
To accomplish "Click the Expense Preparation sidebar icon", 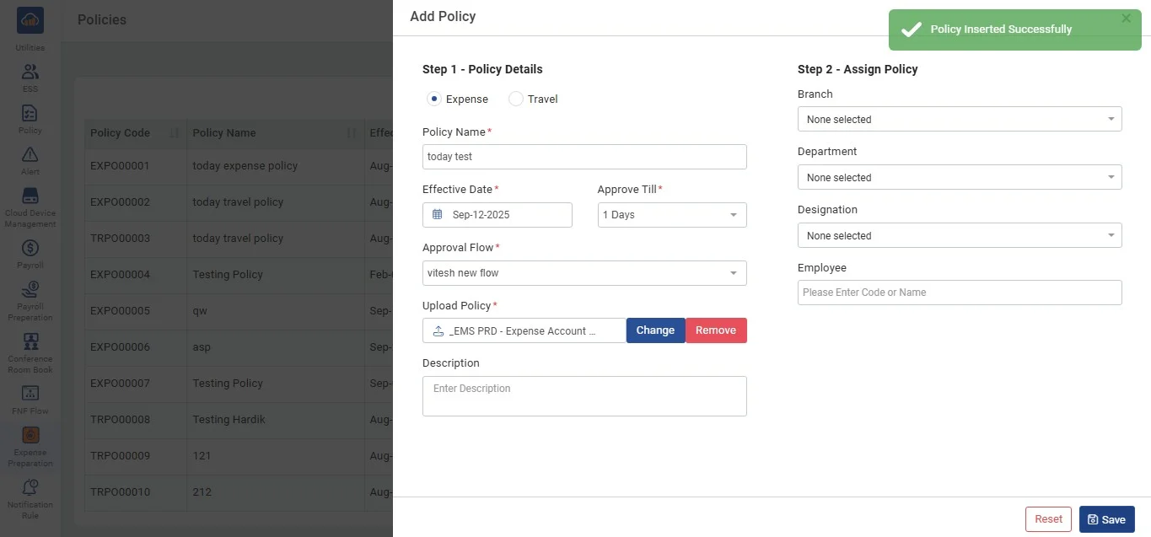I will click(x=30, y=436).
